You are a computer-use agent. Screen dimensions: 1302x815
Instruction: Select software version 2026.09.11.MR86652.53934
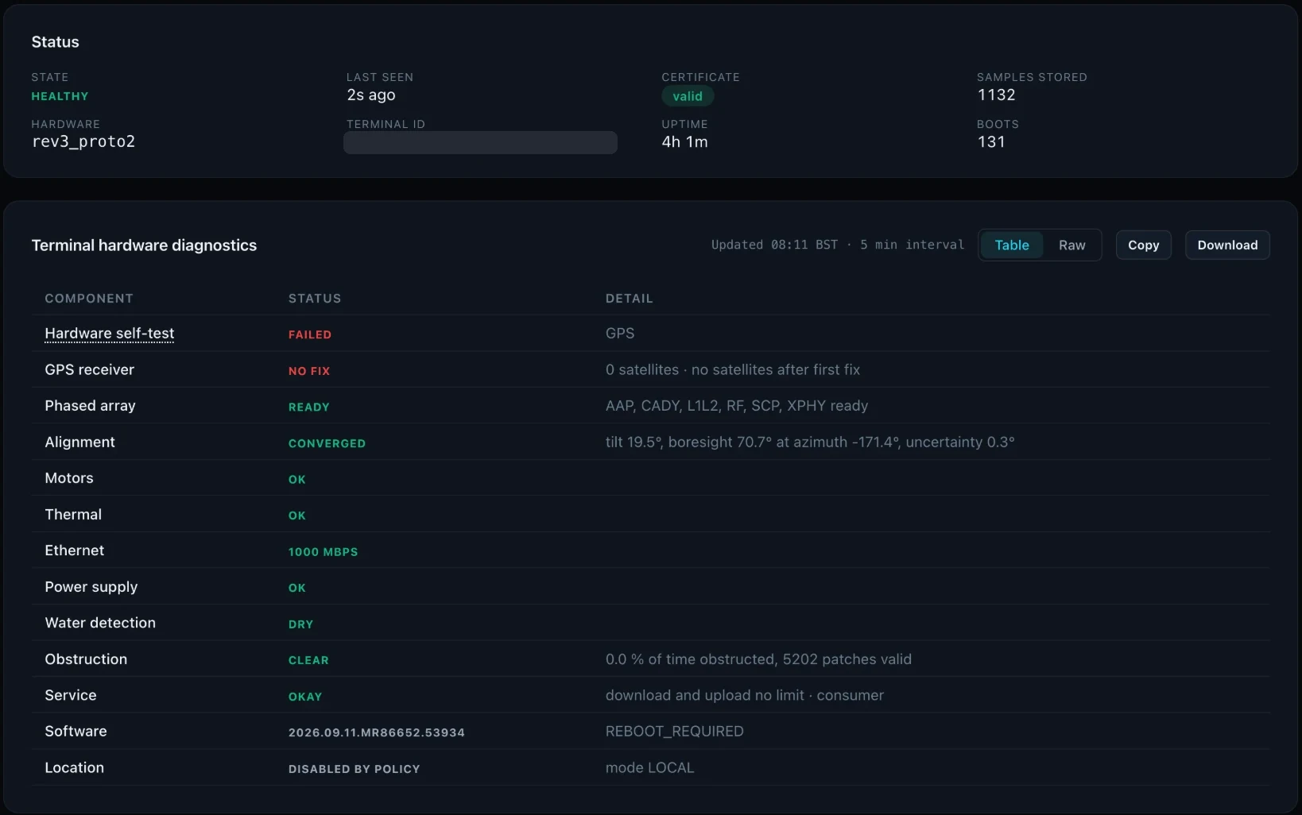(376, 732)
